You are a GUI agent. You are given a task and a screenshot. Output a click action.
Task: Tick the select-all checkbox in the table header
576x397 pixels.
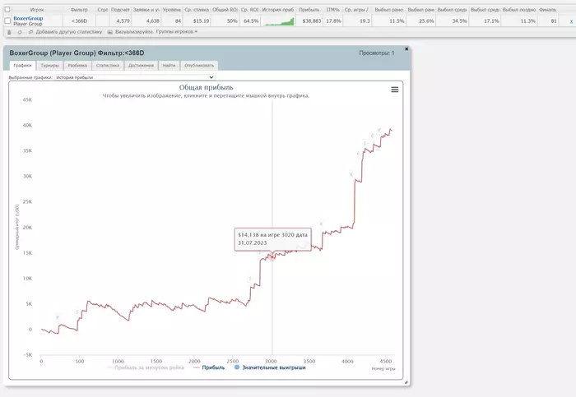[x=7, y=10]
